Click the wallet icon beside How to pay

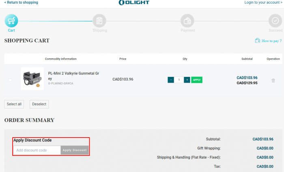[257, 40]
